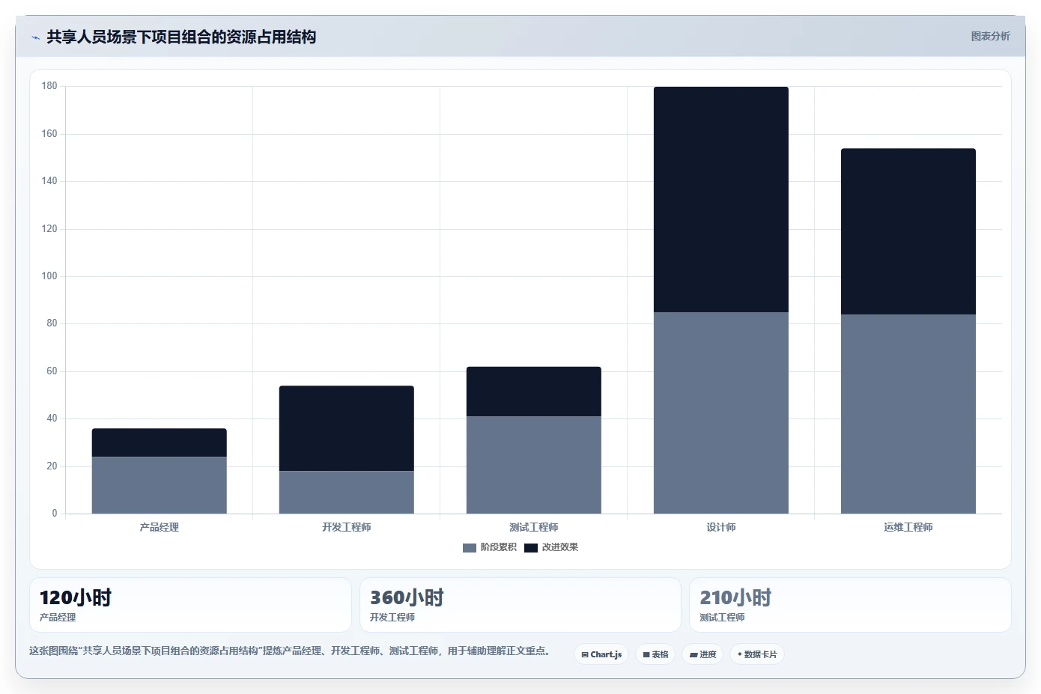Click the 阶段累积 bar segment for 运维工程师
Screen dimensions: 1041x694
[x=908, y=414]
